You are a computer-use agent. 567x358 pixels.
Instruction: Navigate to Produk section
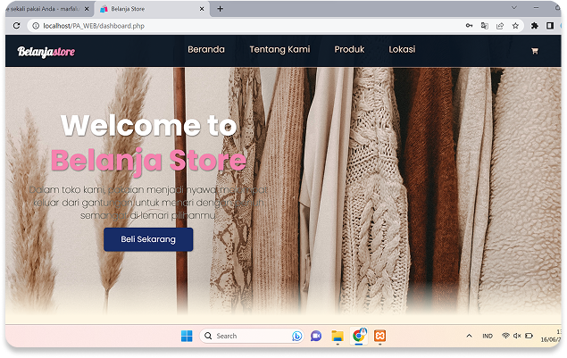pos(349,49)
